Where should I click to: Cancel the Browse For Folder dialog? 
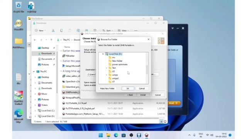click(x=142, y=88)
